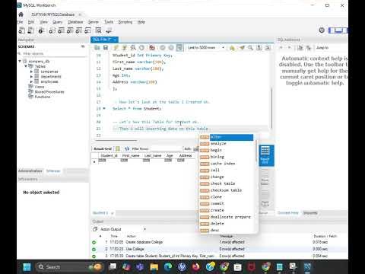Toggle right sidebar panel visibility
Screen dimensions: 365x274
pos(344,30)
